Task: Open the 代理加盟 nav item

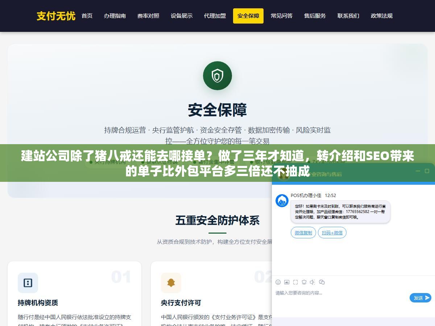Action: (215, 16)
